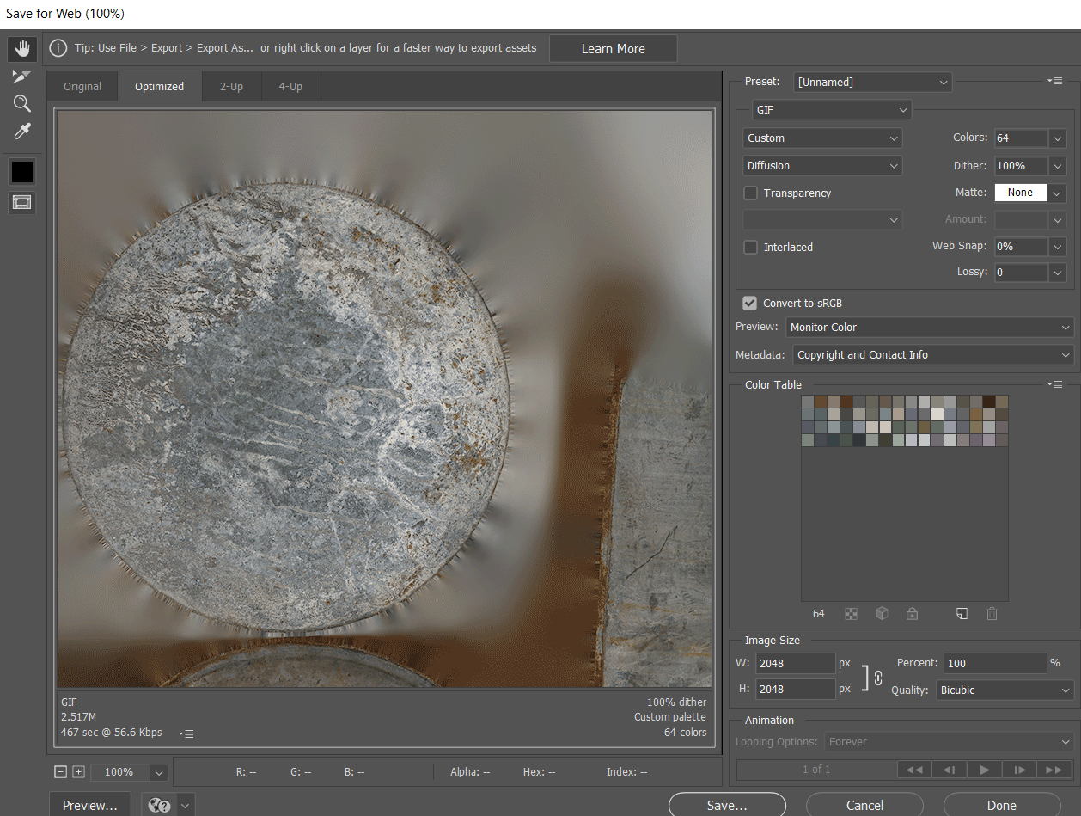Click the constrain proportions link icon
This screenshot has height=816, width=1081.
point(877,677)
